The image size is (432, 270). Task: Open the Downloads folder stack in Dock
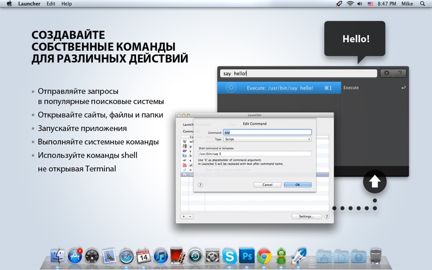pyautogui.click(x=359, y=256)
